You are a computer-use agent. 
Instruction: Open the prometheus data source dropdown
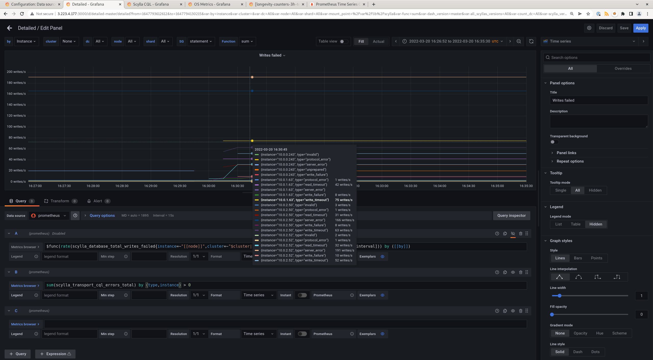[x=49, y=216]
